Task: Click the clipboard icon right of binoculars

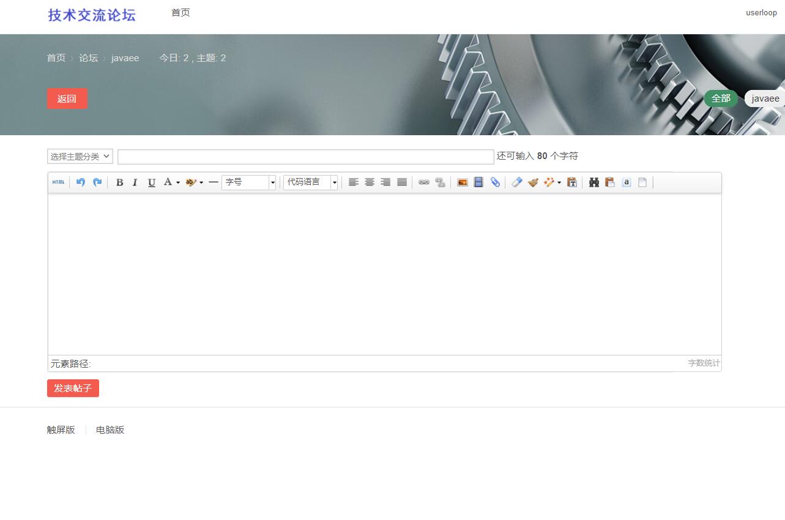Action: click(x=610, y=182)
